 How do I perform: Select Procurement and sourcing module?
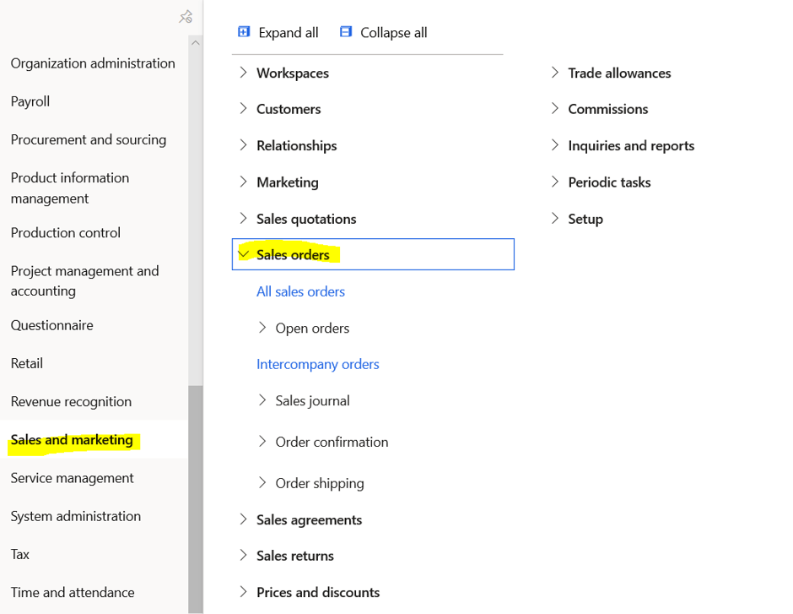click(x=89, y=139)
